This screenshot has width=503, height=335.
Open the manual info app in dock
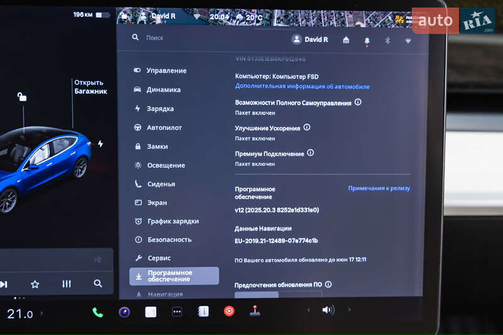click(203, 311)
